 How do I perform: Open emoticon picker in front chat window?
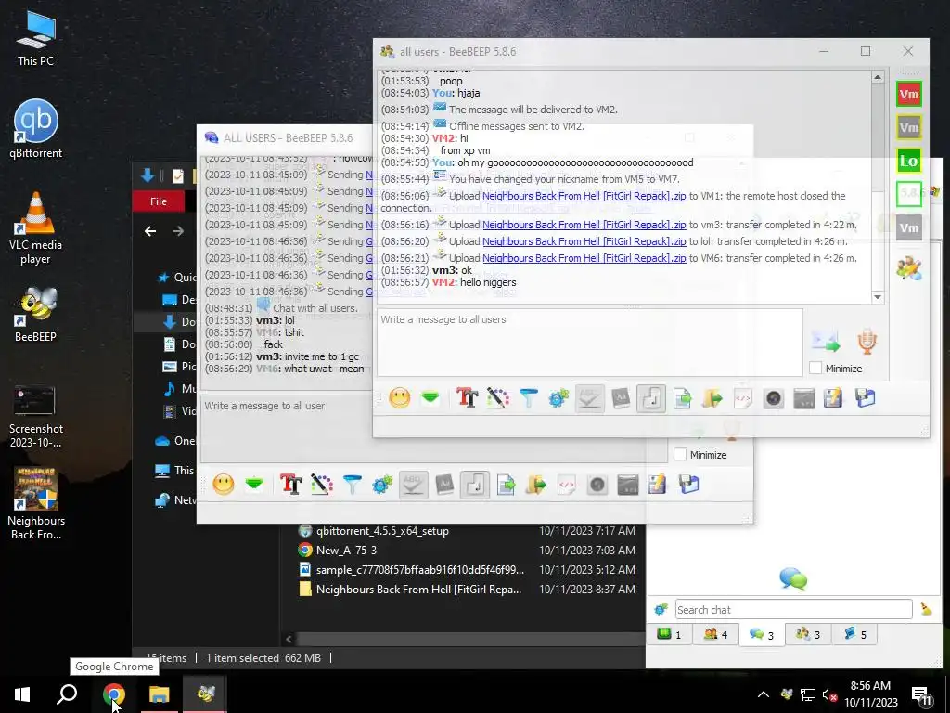[399, 398]
